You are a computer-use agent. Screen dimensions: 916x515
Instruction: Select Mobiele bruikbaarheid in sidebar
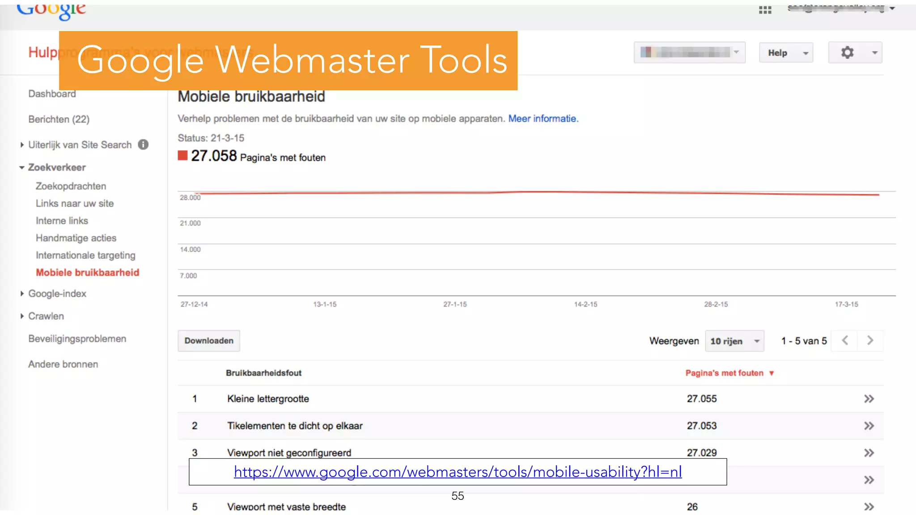tap(87, 273)
